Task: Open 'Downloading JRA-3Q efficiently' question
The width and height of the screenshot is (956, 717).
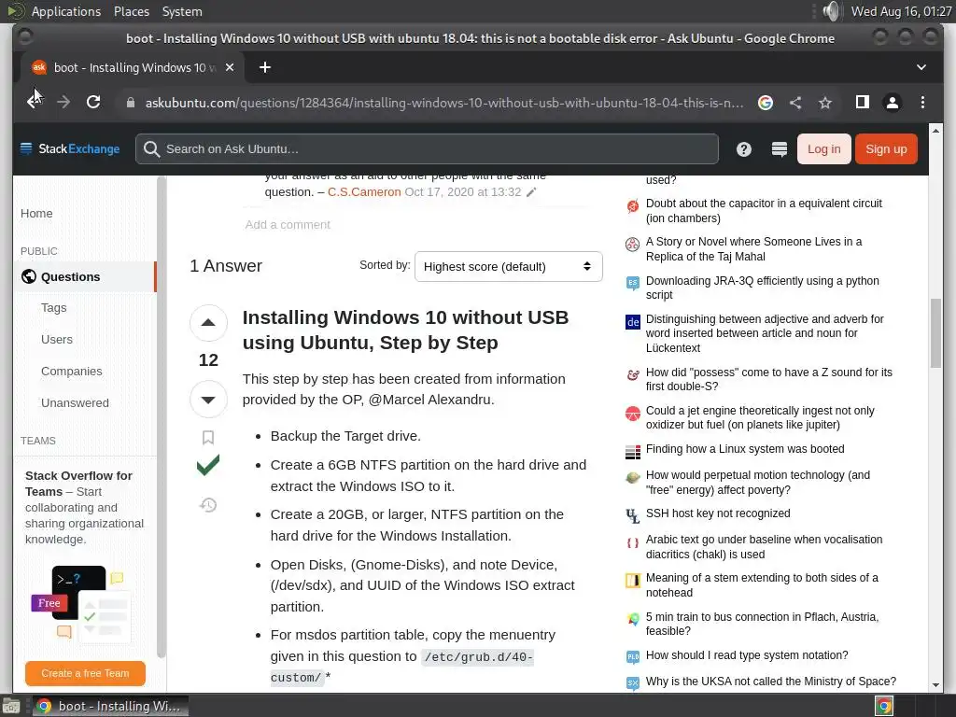Action: click(x=762, y=288)
